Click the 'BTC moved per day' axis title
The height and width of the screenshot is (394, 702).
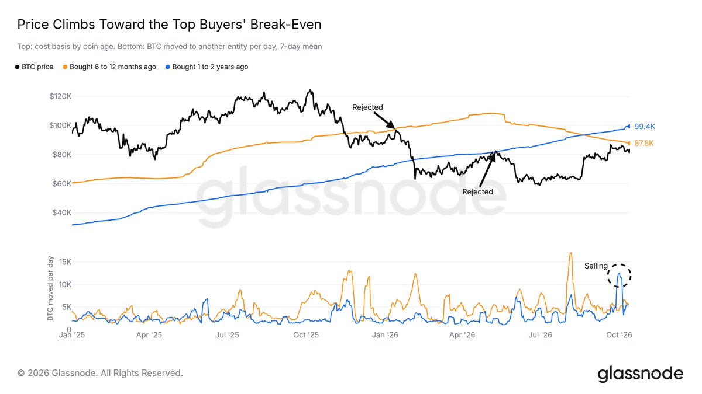tap(51, 289)
